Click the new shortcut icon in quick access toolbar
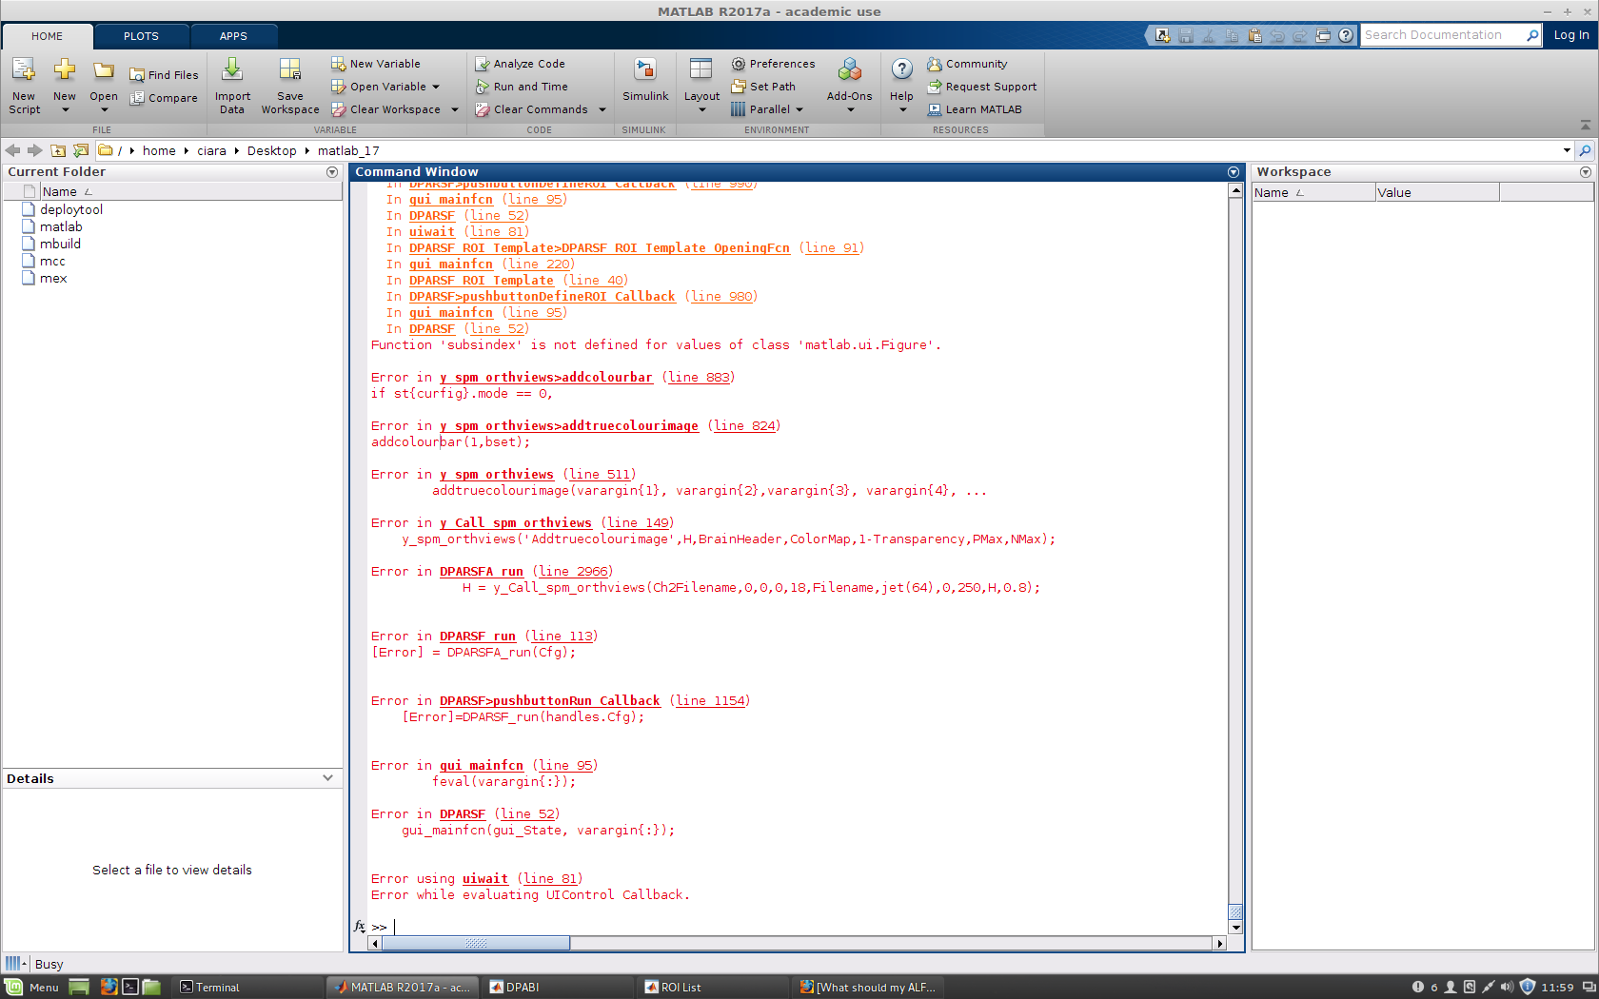The image size is (1599, 999). 1162,35
